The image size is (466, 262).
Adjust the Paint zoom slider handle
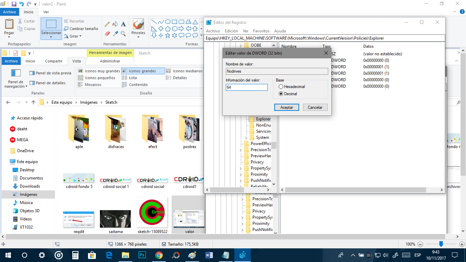point(441,244)
